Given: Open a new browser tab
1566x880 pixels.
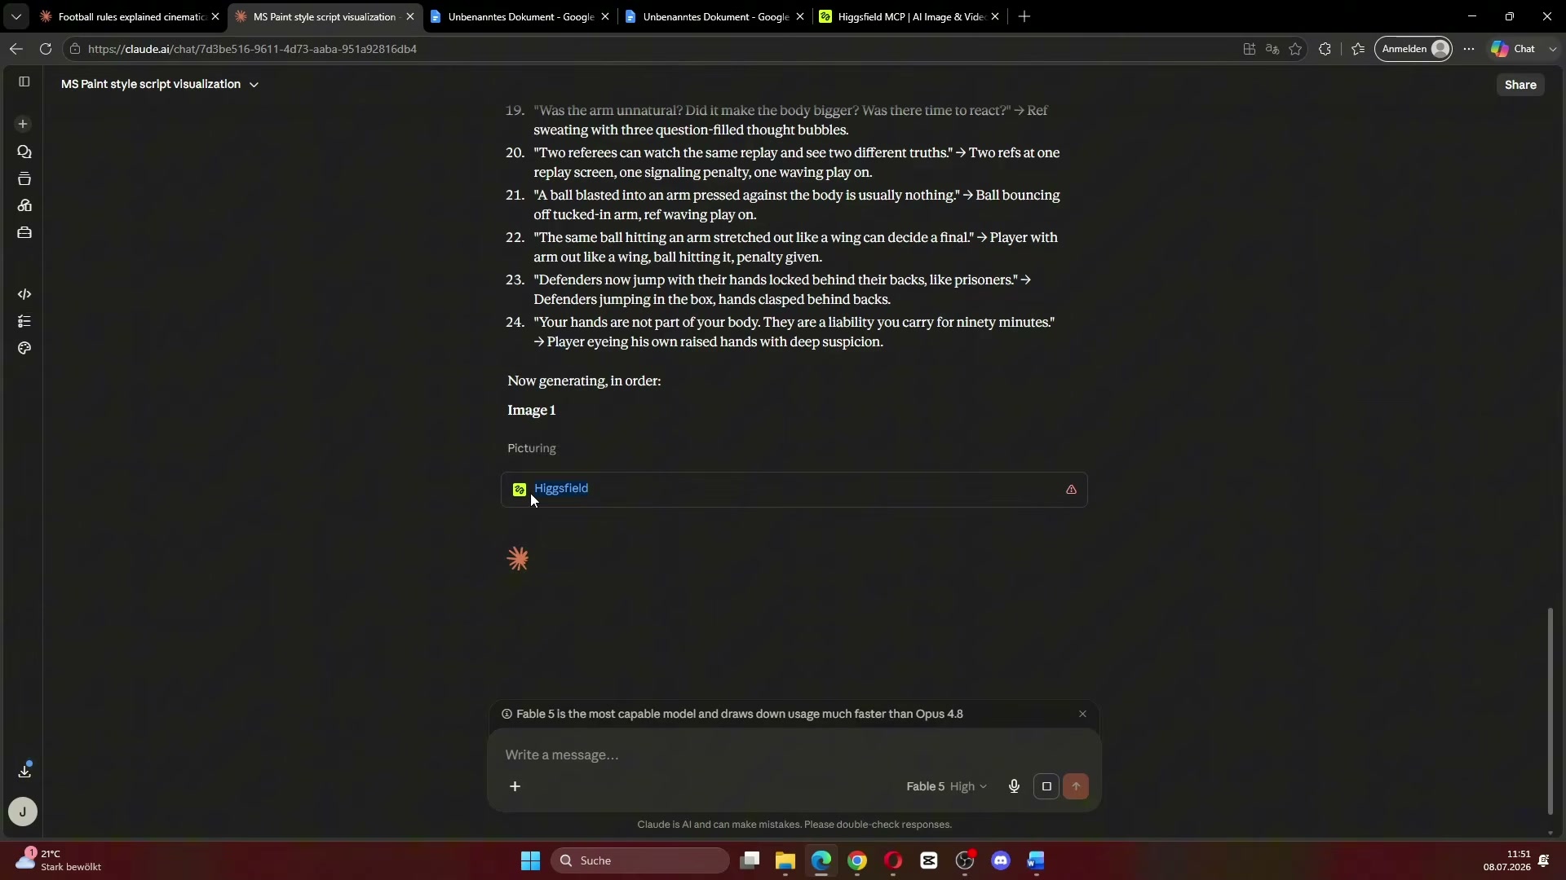Looking at the screenshot, I should pos(1024,16).
